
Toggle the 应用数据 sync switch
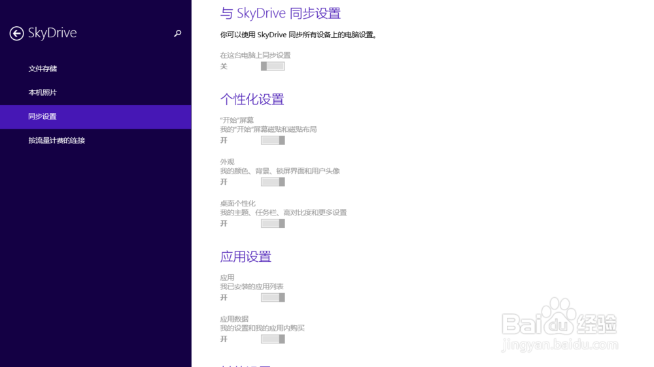[x=273, y=339]
